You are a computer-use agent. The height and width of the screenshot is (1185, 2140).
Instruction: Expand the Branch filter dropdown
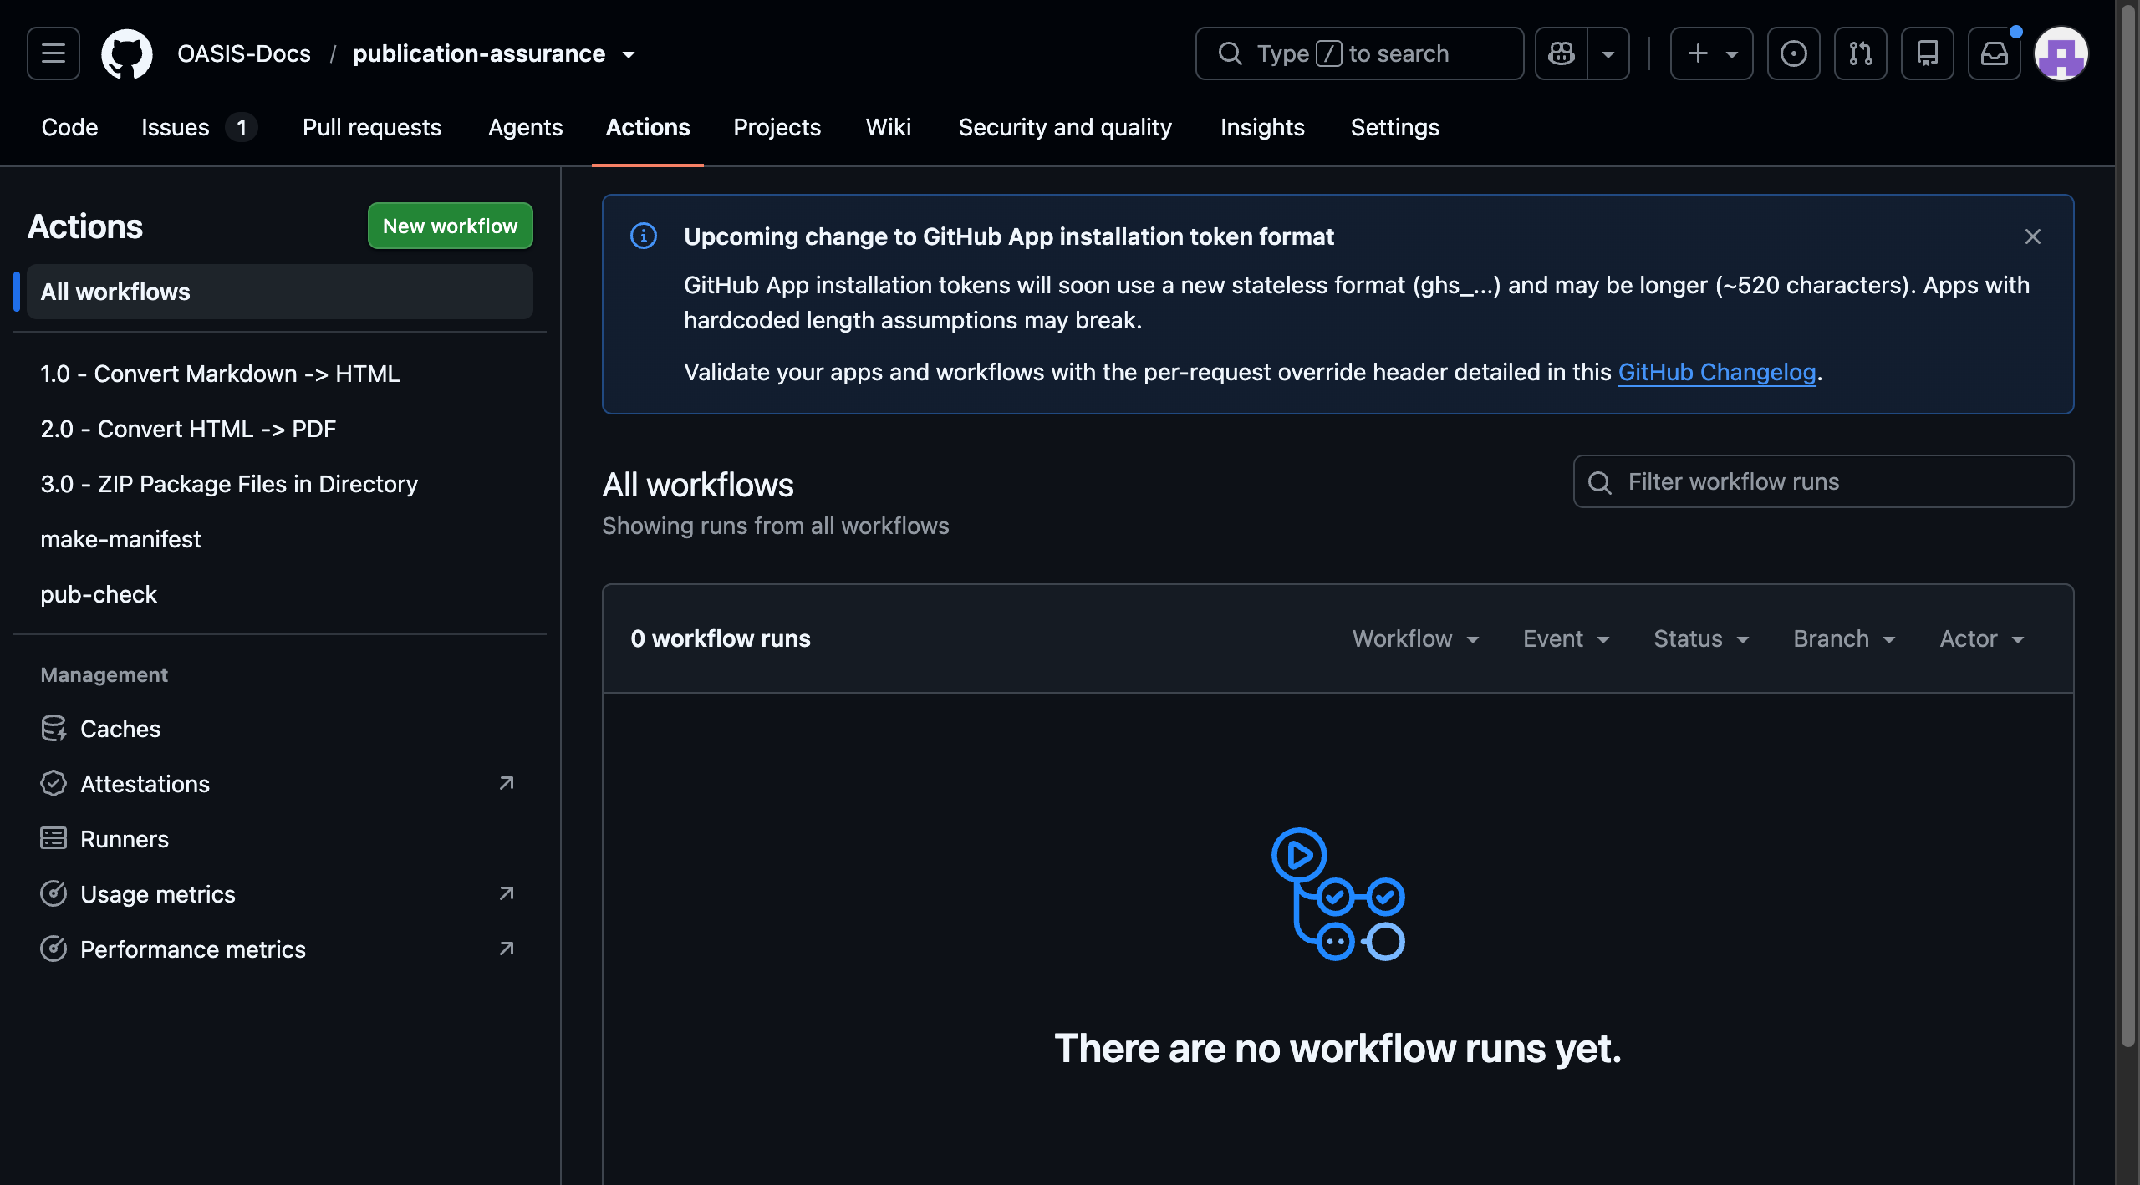tap(1844, 638)
